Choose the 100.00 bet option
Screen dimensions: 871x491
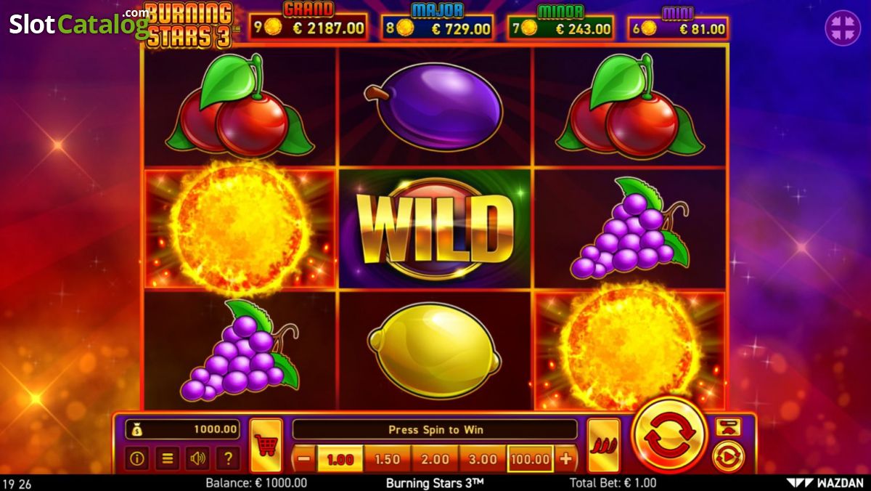(x=530, y=459)
